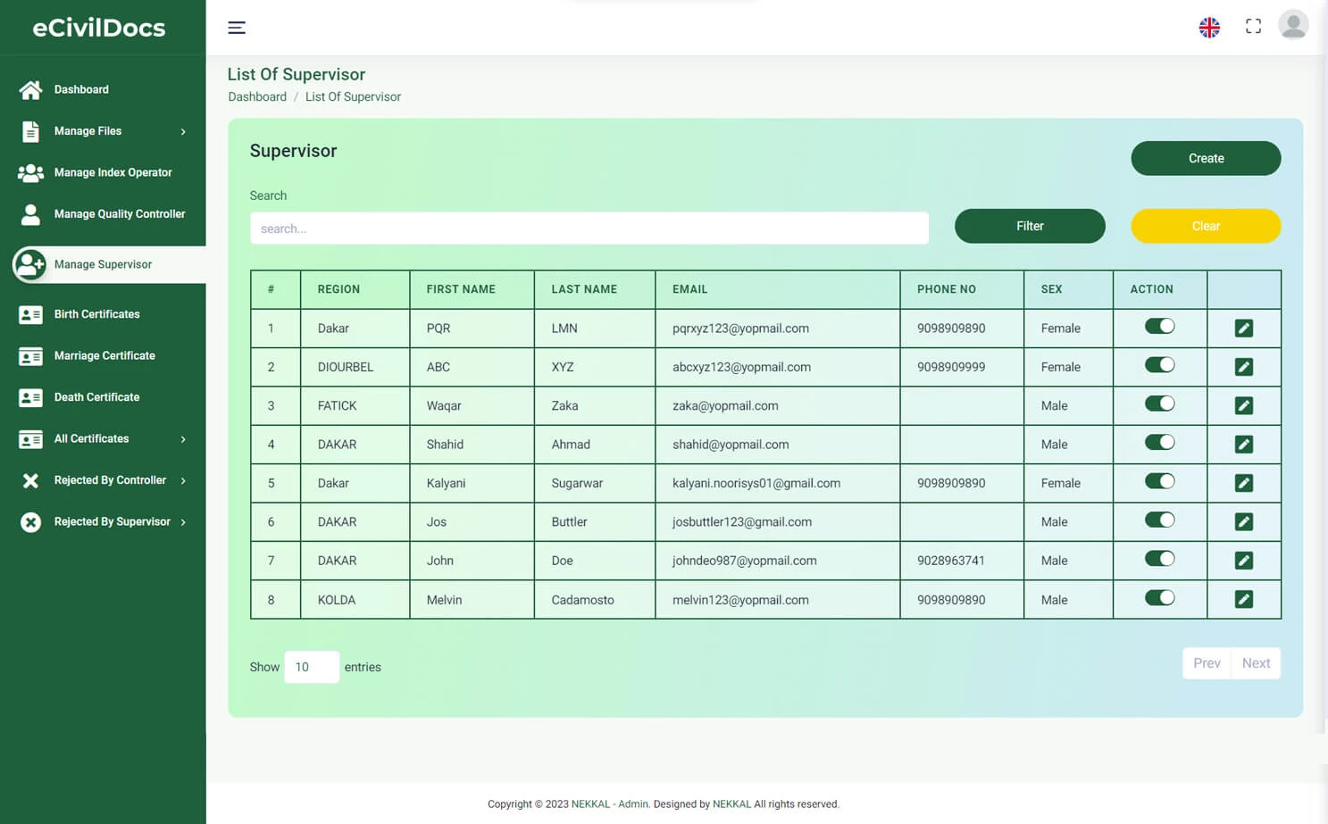Enter fullscreen mode

tap(1253, 26)
